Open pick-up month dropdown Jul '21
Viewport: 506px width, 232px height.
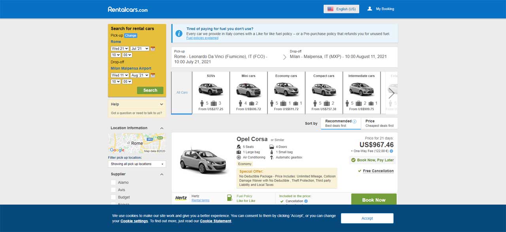coord(140,49)
